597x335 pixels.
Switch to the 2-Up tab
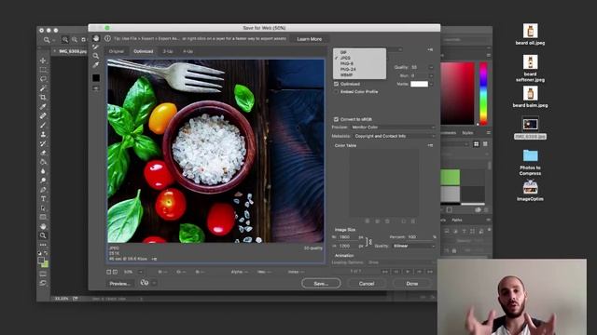pos(168,51)
